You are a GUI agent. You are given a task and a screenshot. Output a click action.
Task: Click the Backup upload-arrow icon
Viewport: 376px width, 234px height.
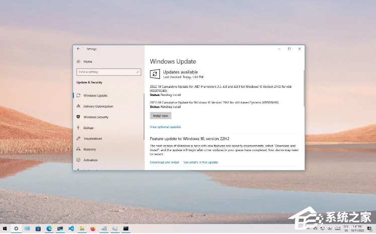(78, 128)
